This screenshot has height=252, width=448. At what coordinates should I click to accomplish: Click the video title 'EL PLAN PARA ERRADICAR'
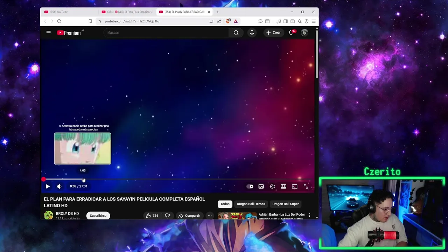point(124,202)
